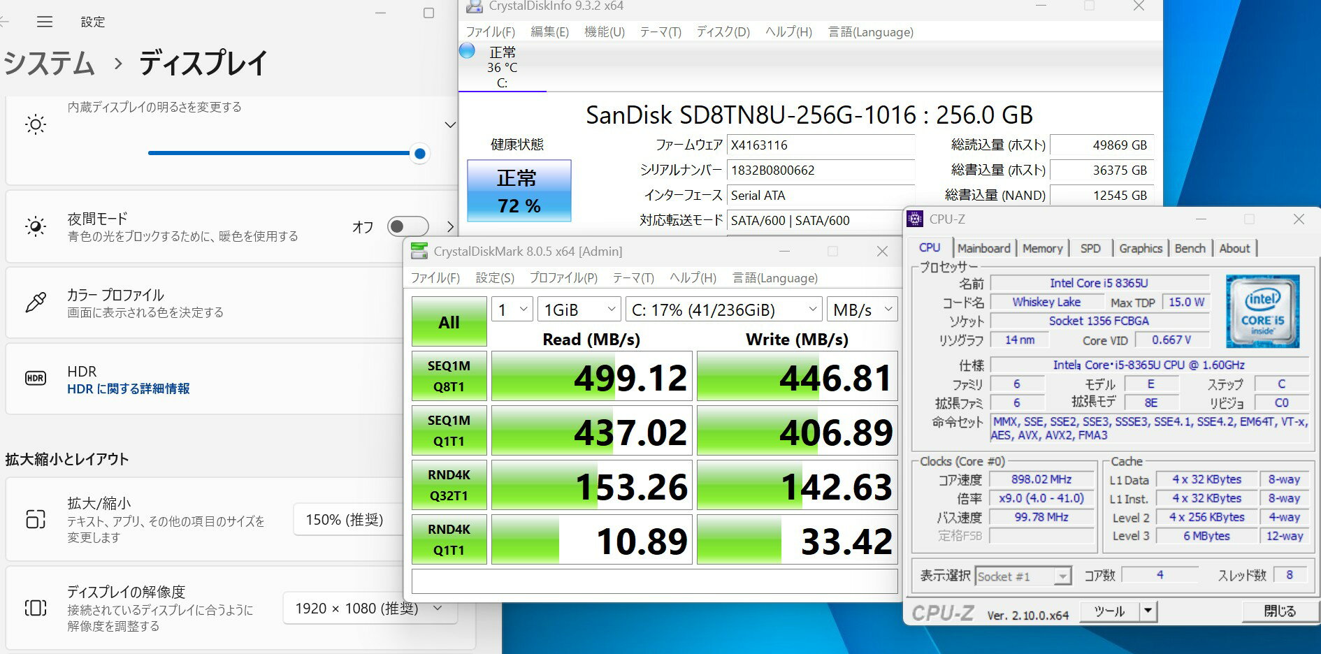
Task: Switch to the Mainboard tab in CPU-Z
Action: pyautogui.click(x=983, y=248)
